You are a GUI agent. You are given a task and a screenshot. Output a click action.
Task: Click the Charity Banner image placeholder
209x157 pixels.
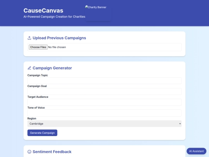tap(98, 13)
